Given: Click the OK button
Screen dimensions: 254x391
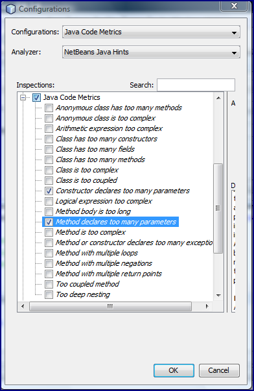Looking at the screenshot, I should pyautogui.click(x=174, y=370).
